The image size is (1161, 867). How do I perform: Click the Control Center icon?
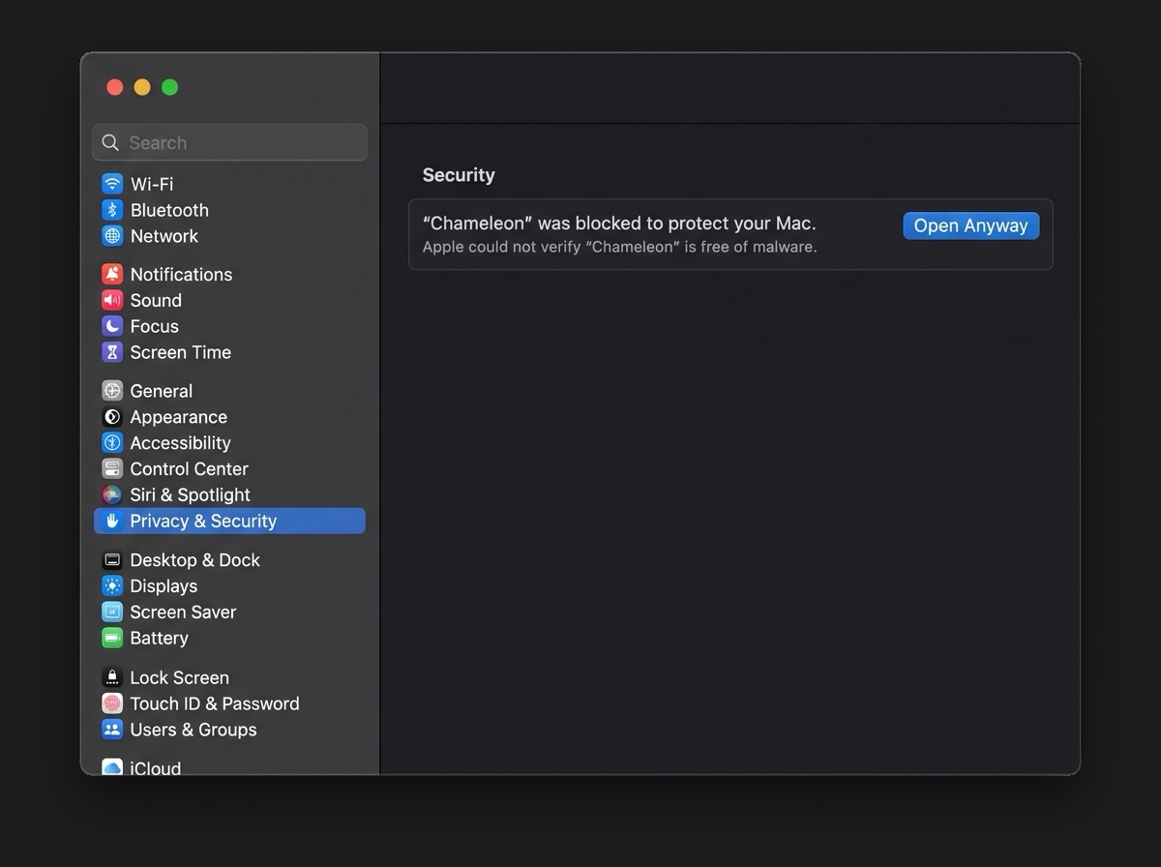pyautogui.click(x=112, y=468)
